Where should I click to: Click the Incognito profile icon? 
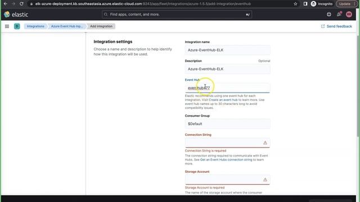pyautogui.click(x=313, y=4)
